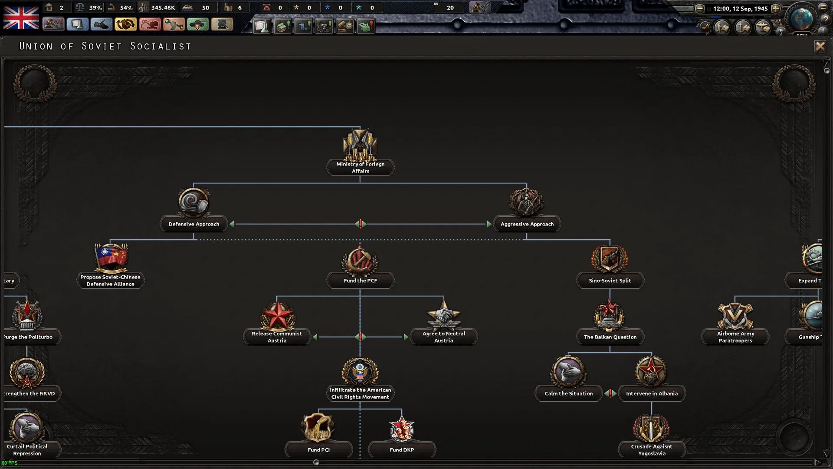The image size is (833, 469).
Task: Open the research flask button
Action: click(78, 24)
